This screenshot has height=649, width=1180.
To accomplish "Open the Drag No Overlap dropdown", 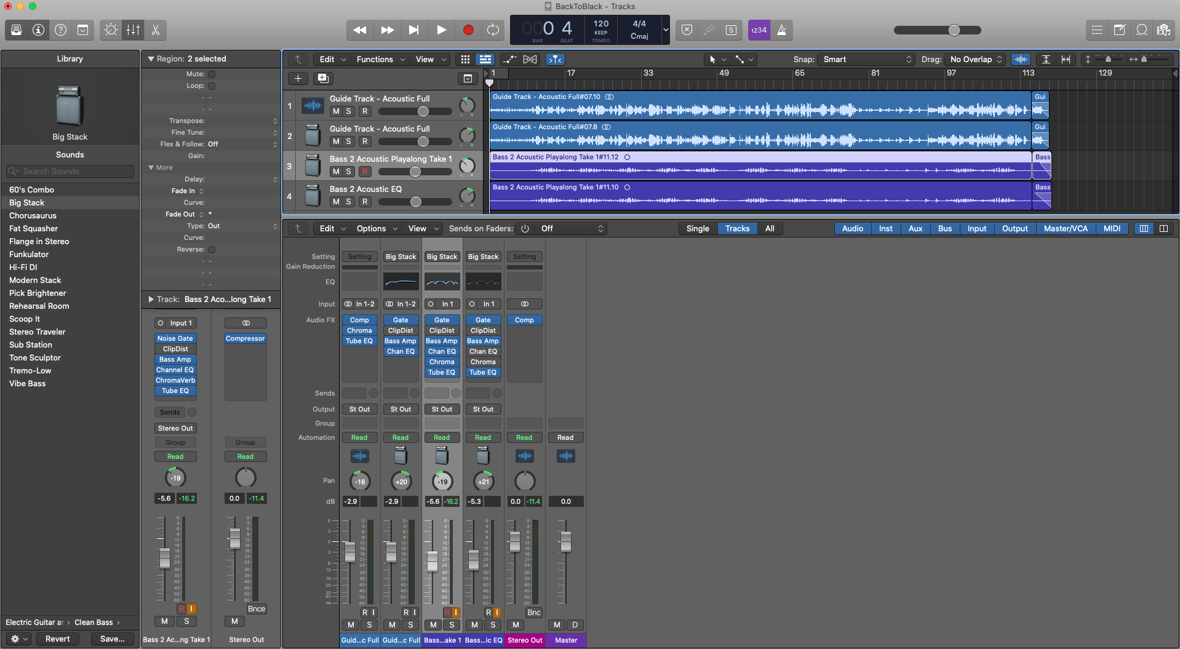I will [975, 59].
